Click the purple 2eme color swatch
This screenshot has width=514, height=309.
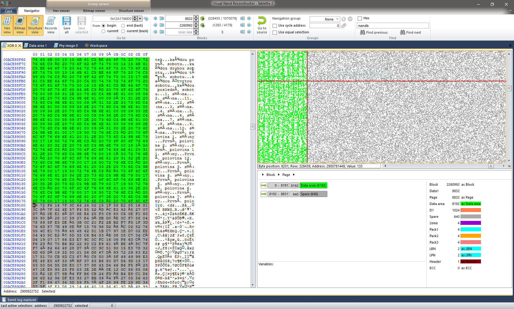pyautogui.click(x=471, y=223)
